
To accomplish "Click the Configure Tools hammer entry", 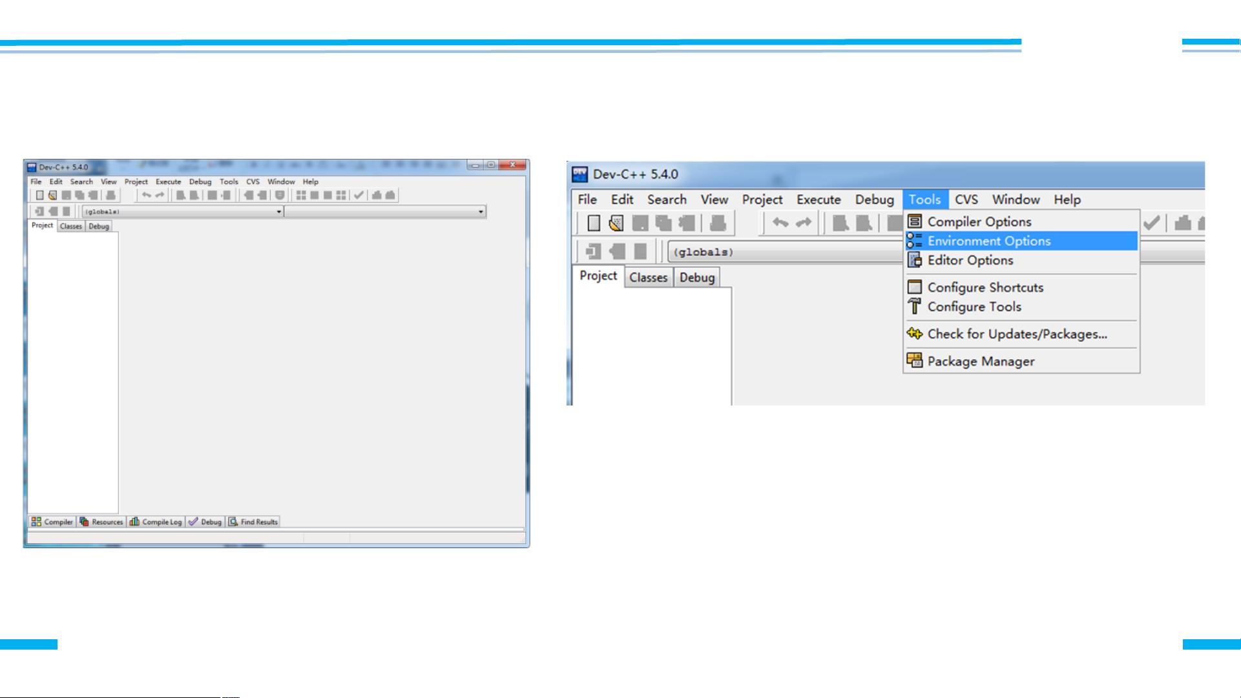I will (974, 307).
